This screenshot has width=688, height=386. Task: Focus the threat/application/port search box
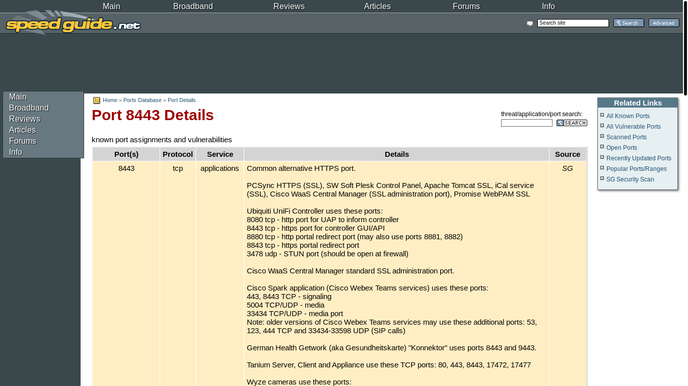click(526, 123)
